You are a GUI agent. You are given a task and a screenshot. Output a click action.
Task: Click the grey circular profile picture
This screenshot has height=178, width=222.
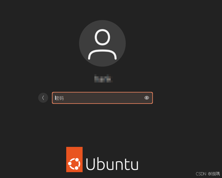[102, 43]
